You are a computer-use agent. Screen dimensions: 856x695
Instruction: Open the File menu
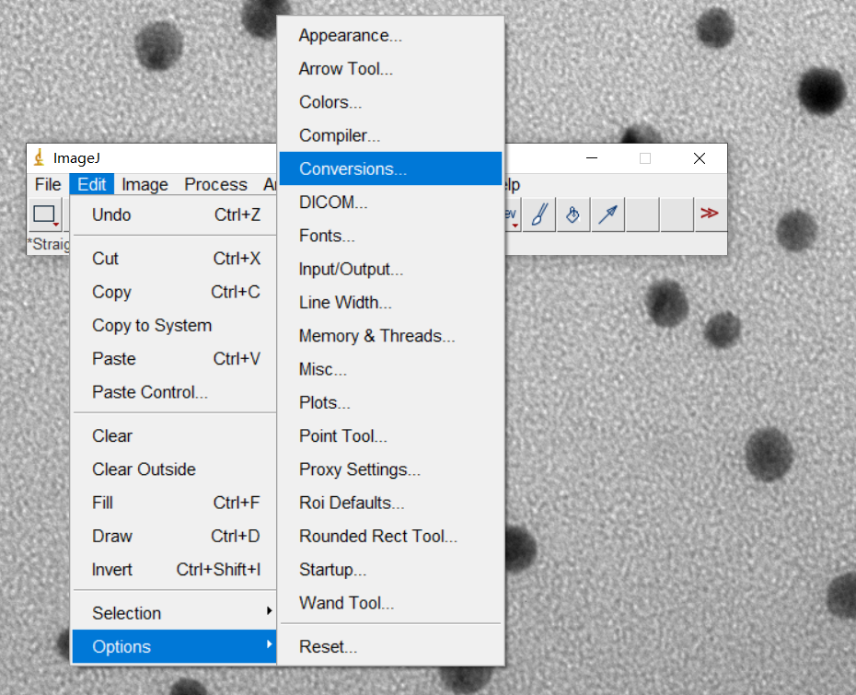[x=48, y=185]
